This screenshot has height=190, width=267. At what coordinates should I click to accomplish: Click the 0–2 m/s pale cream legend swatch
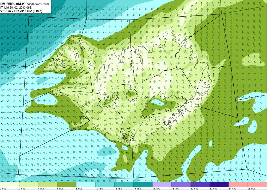[x=10, y=185]
